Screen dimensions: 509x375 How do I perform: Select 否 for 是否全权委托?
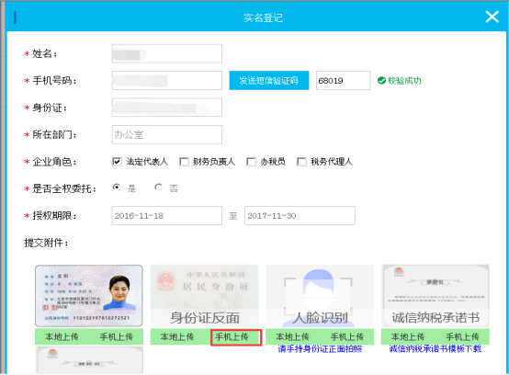tap(158, 187)
